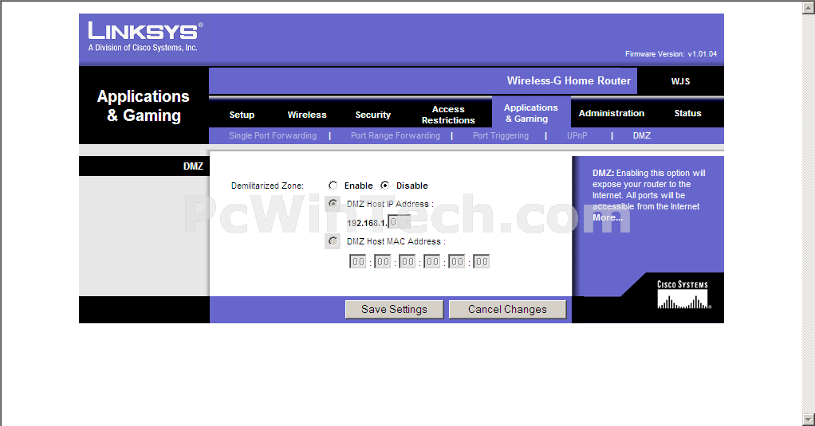This screenshot has height=426, width=815.
Task: Open the Administration tab
Action: [611, 113]
